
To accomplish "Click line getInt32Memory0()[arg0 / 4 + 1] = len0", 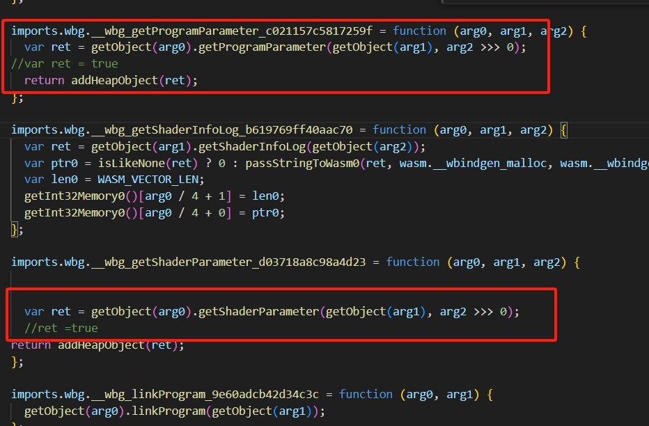I will pyautogui.click(x=155, y=196).
